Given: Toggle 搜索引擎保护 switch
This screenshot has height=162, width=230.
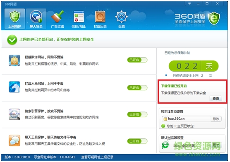Looking at the screenshot, I should click(137, 114).
